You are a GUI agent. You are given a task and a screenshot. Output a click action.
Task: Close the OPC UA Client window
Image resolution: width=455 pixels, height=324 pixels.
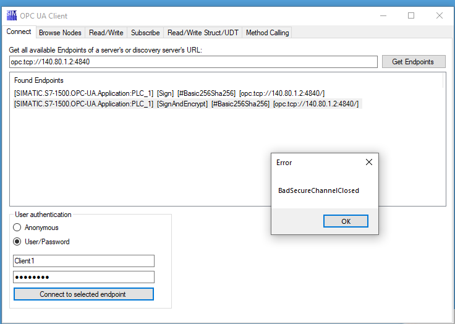coord(440,15)
